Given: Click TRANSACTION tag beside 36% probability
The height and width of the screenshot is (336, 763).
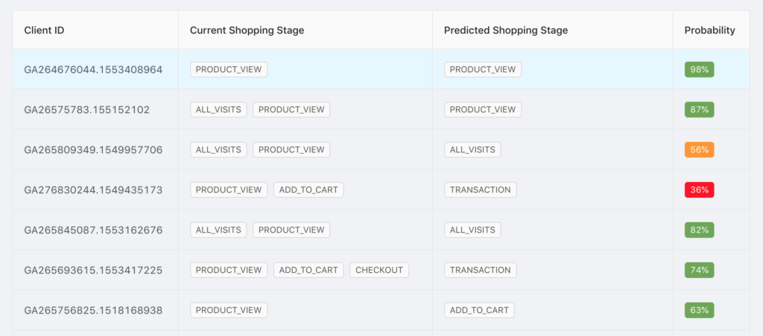Looking at the screenshot, I should pyautogui.click(x=481, y=190).
